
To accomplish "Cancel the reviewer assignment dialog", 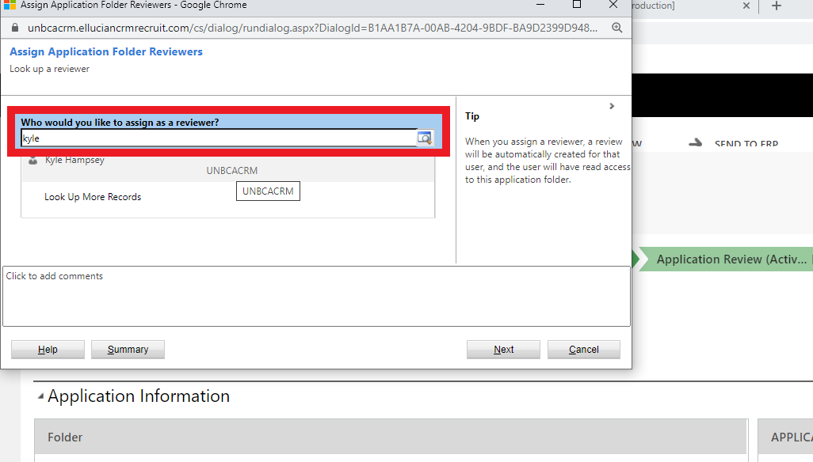I will point(583,350).
